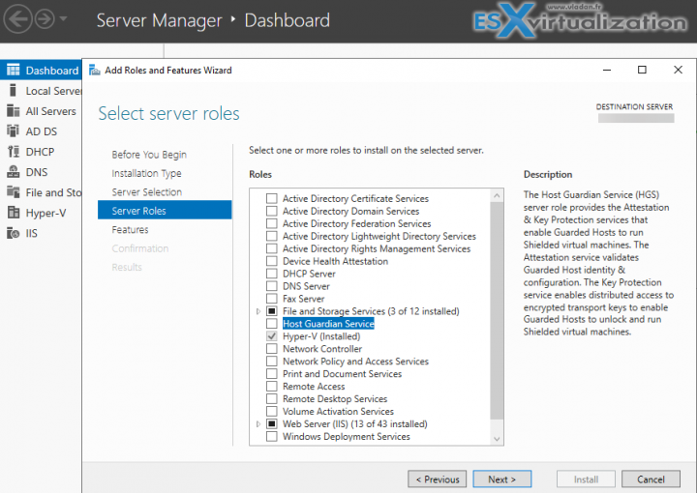This screenshot has height=493, width=697.
Task: Click the AD DS sidebar icon
Action: coord(14,131)
